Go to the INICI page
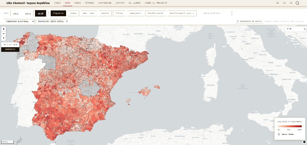Screen dimensions: 307x145 (57, 3)
